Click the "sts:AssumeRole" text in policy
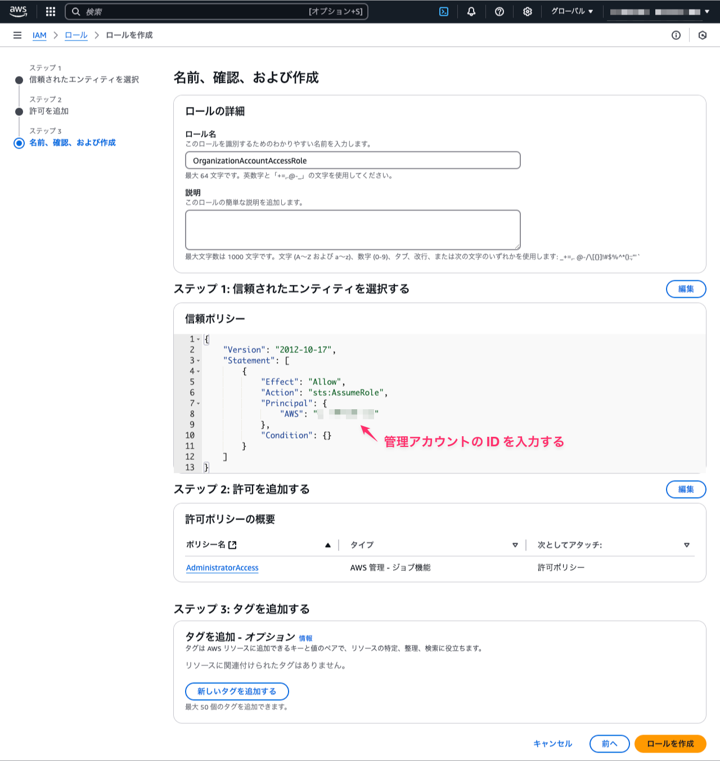Viewport: 720px width, 761px height. (345, 393)
